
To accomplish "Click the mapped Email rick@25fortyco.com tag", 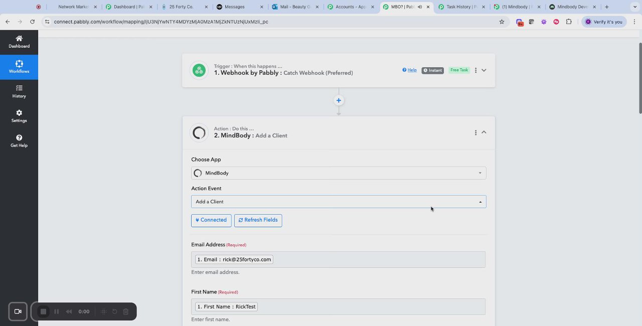I will point(234,259).
